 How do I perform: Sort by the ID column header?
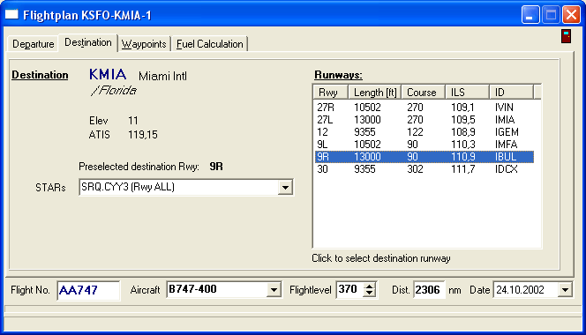click(x=511, y=93)
